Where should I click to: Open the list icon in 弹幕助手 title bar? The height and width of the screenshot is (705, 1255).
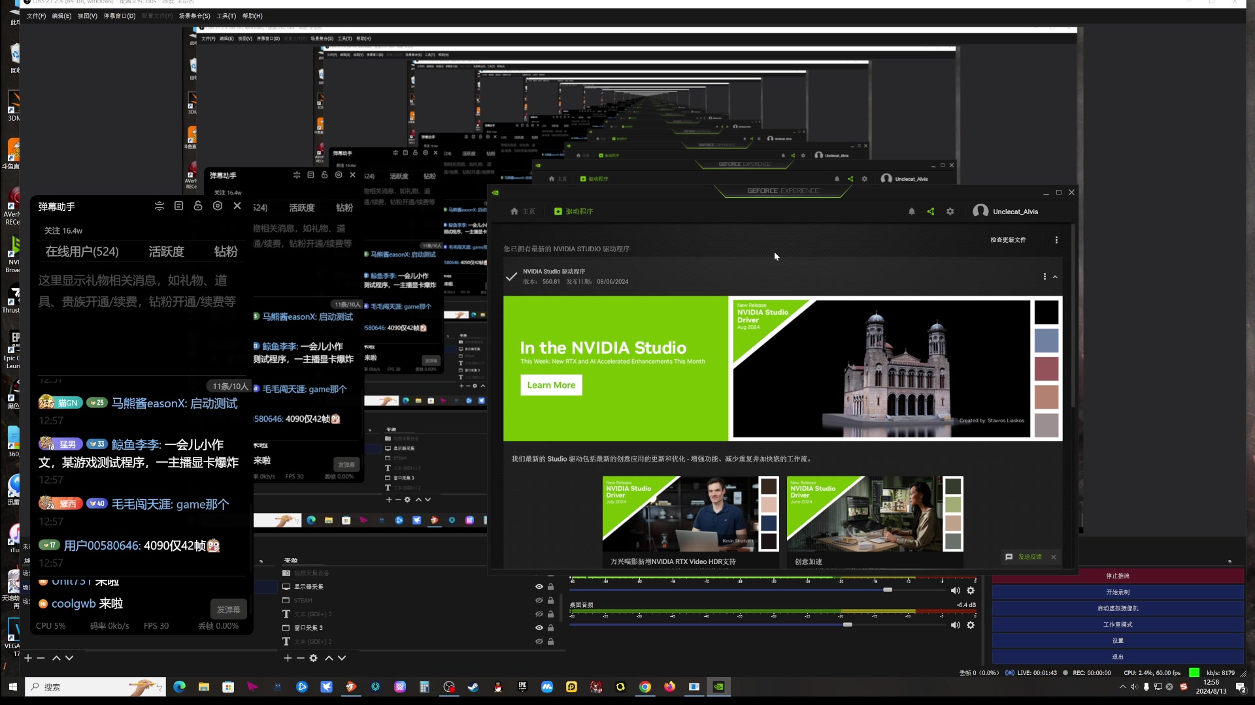179,206
